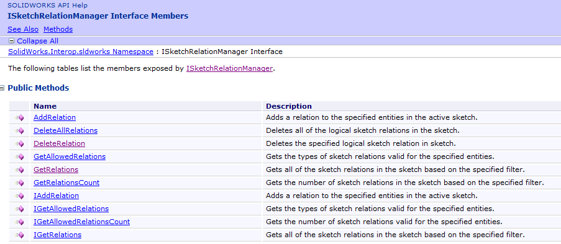Viewport: 561px width, 244px height.
Task: Click the method icon beside IGetAllowedRelations
Action: point(19,209)
